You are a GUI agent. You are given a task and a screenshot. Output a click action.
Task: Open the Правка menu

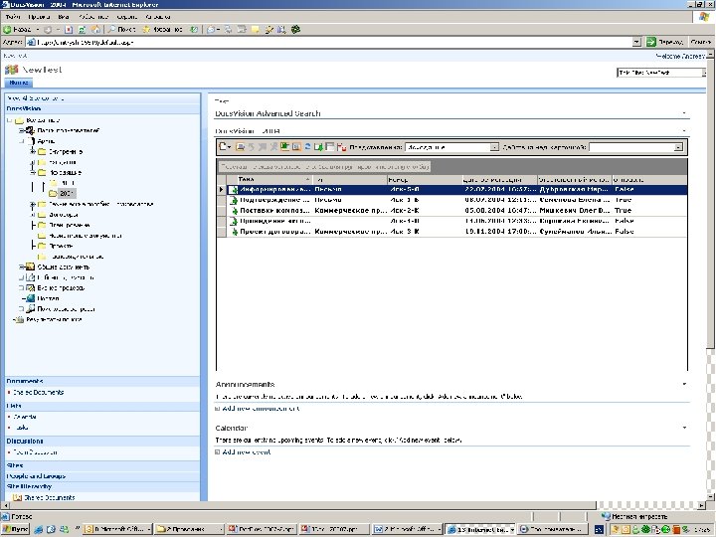pos(39,17)
